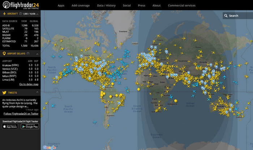Click Follow Flightradar24 on Twitter link
The image size is (253, 150).
[21, 114]
